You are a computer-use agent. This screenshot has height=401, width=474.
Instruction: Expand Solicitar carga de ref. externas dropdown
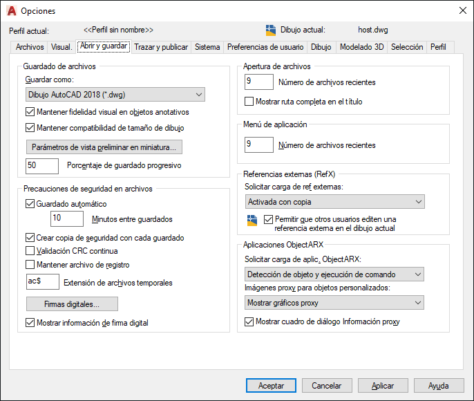tap(334, 202)
